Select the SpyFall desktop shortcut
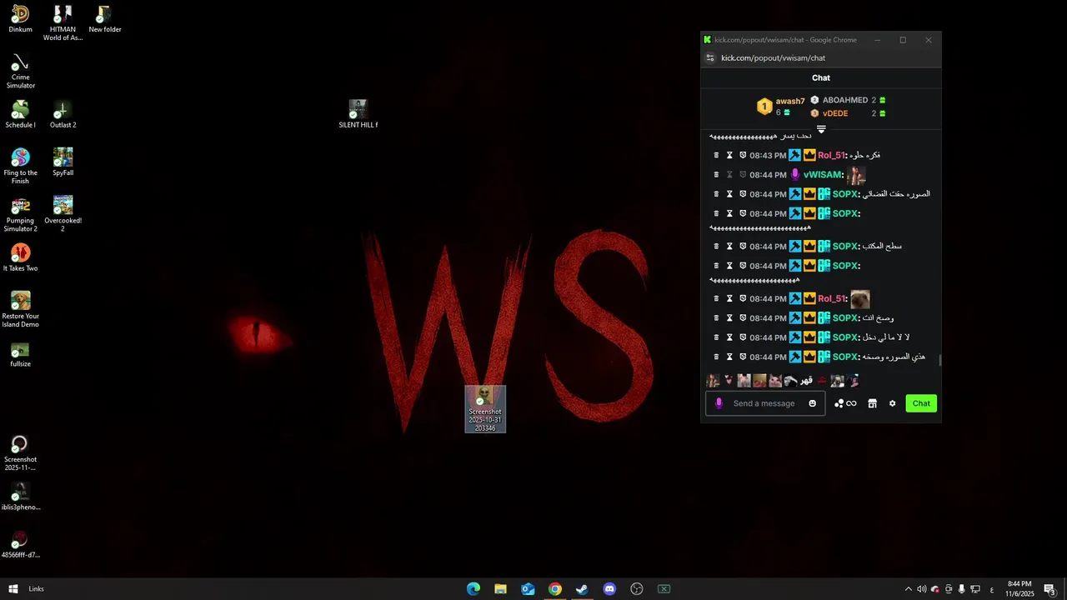 (63, 162)
